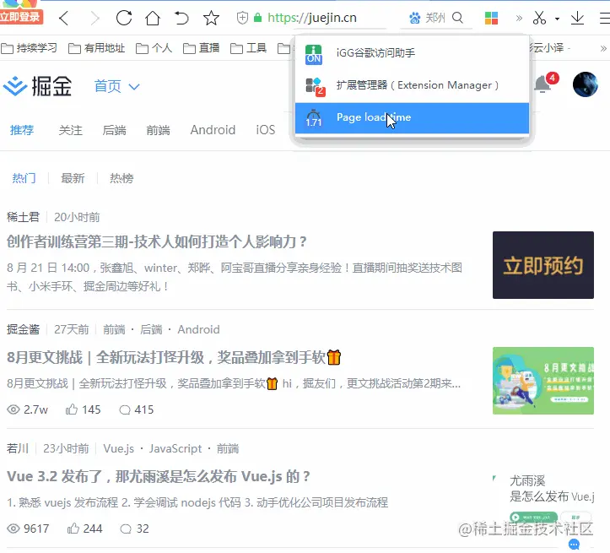This screenshot has width=610, height=553.
Task: Open downloads with the download arrow icon
Action: [577, 18]
